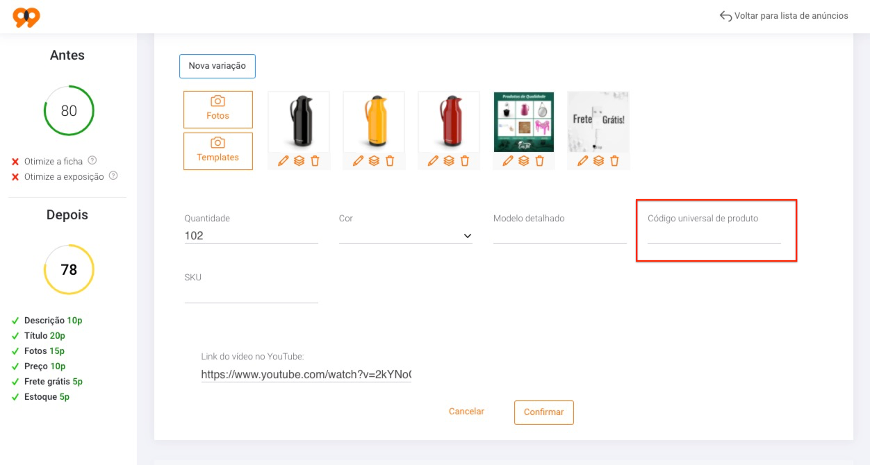Image resolution: width=870 pixels, height=465 pixels.
Task: Click the Código universal de produto field
Action: click(x=714, y=235)
